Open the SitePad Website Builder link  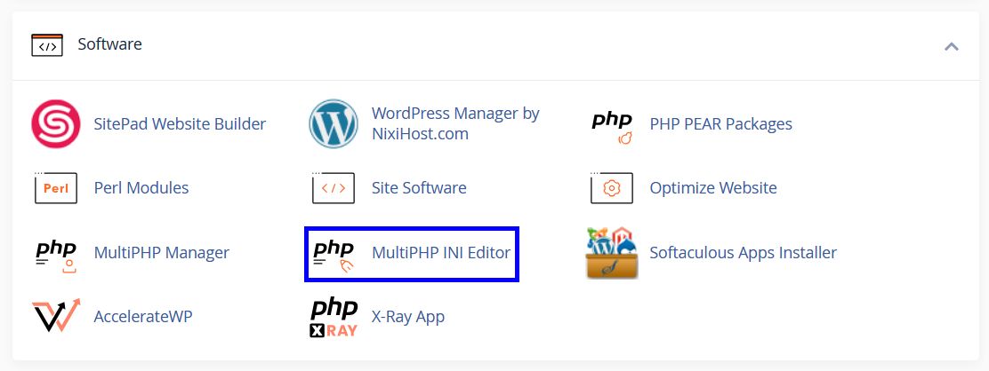(x=180, y=124)
